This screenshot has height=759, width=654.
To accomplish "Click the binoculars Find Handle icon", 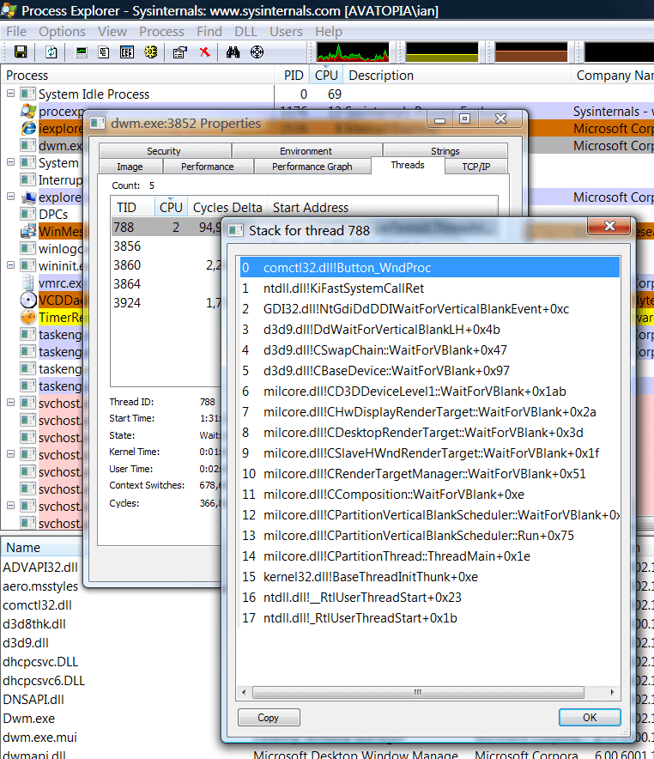I will (x=233, y=52).
